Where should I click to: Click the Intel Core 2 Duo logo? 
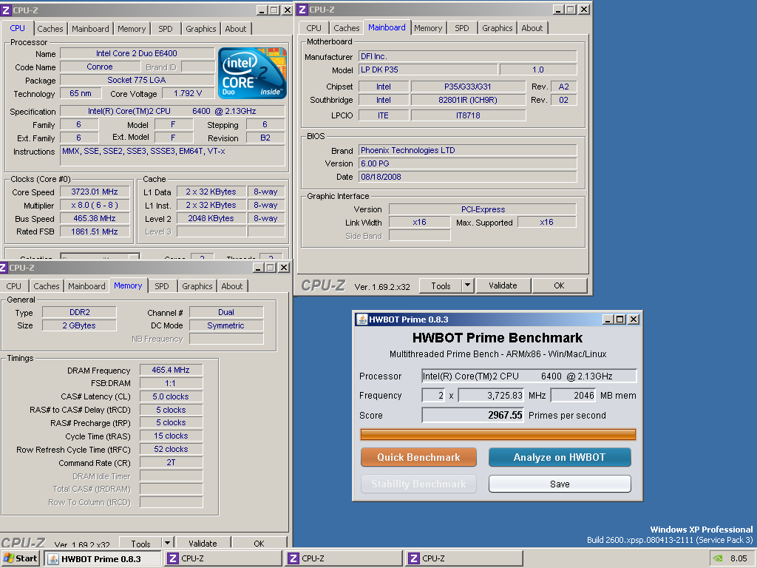pyautogui.click(x=253, y=73)
